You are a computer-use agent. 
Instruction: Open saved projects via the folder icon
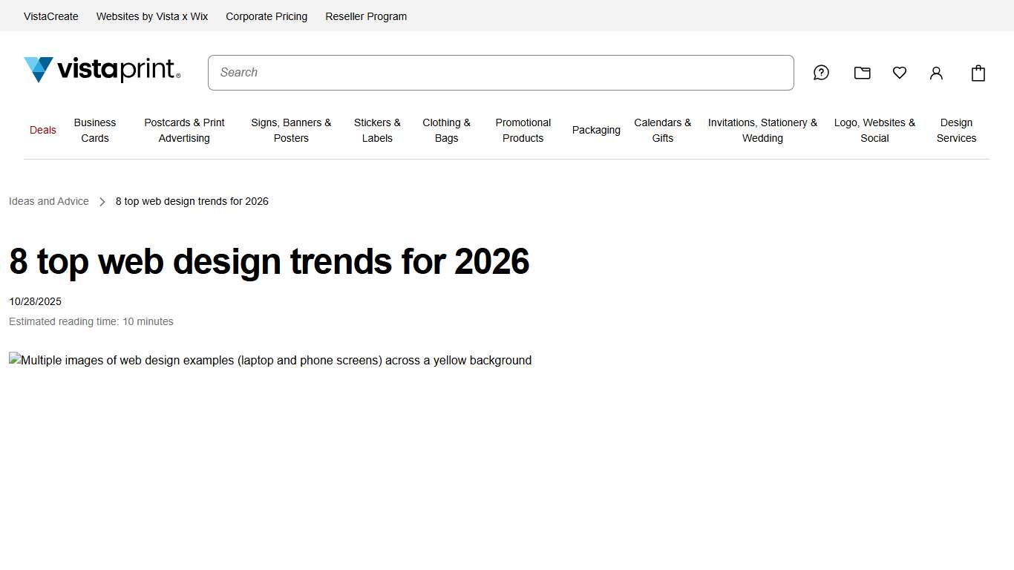(x=862, y=73)
